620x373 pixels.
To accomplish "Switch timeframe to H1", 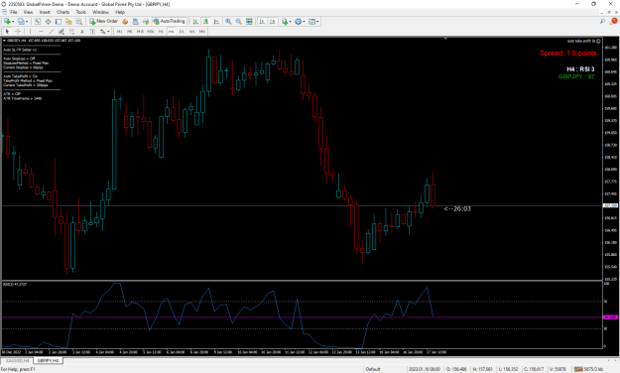I will pos(161,31).
